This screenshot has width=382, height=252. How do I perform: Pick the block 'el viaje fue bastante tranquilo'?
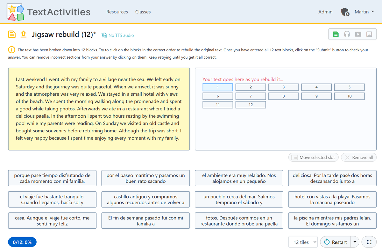[x=52, y=200]
